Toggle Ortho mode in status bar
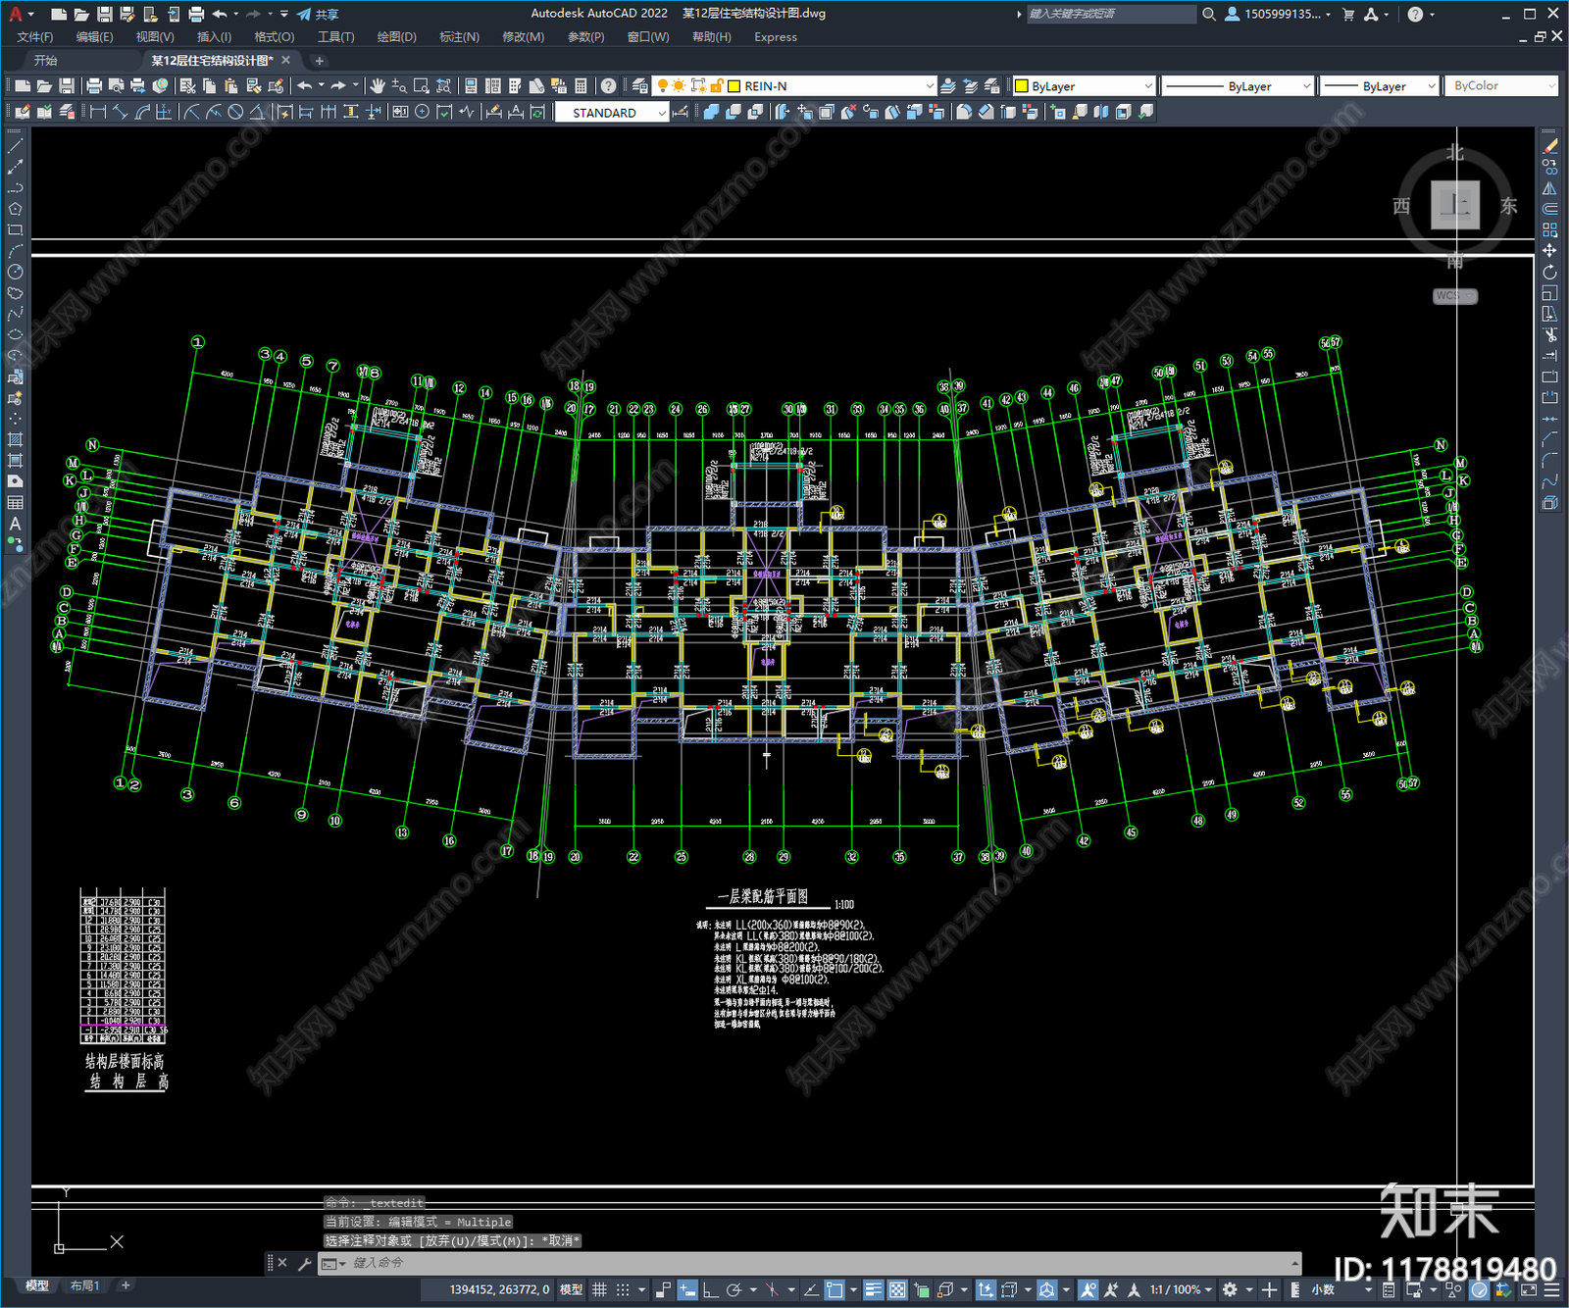Viewport: 1569px width, 1308px height. coord(710,1289)
